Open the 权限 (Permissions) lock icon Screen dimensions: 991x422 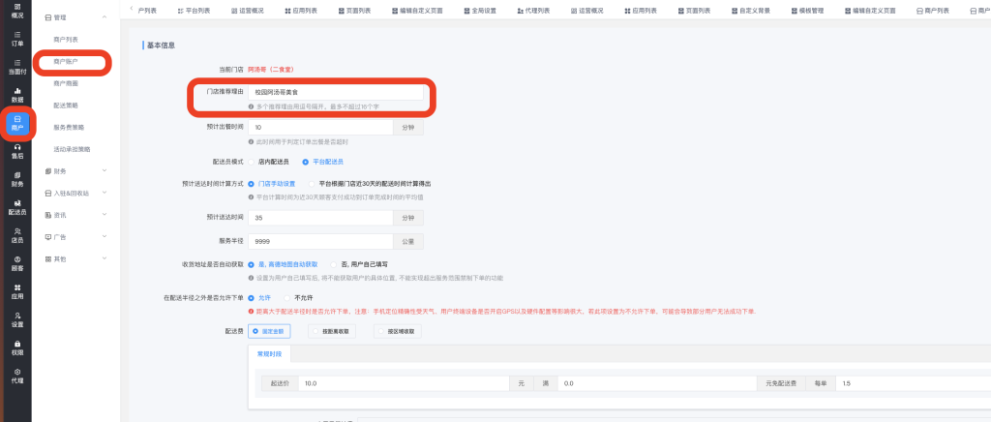17,347
